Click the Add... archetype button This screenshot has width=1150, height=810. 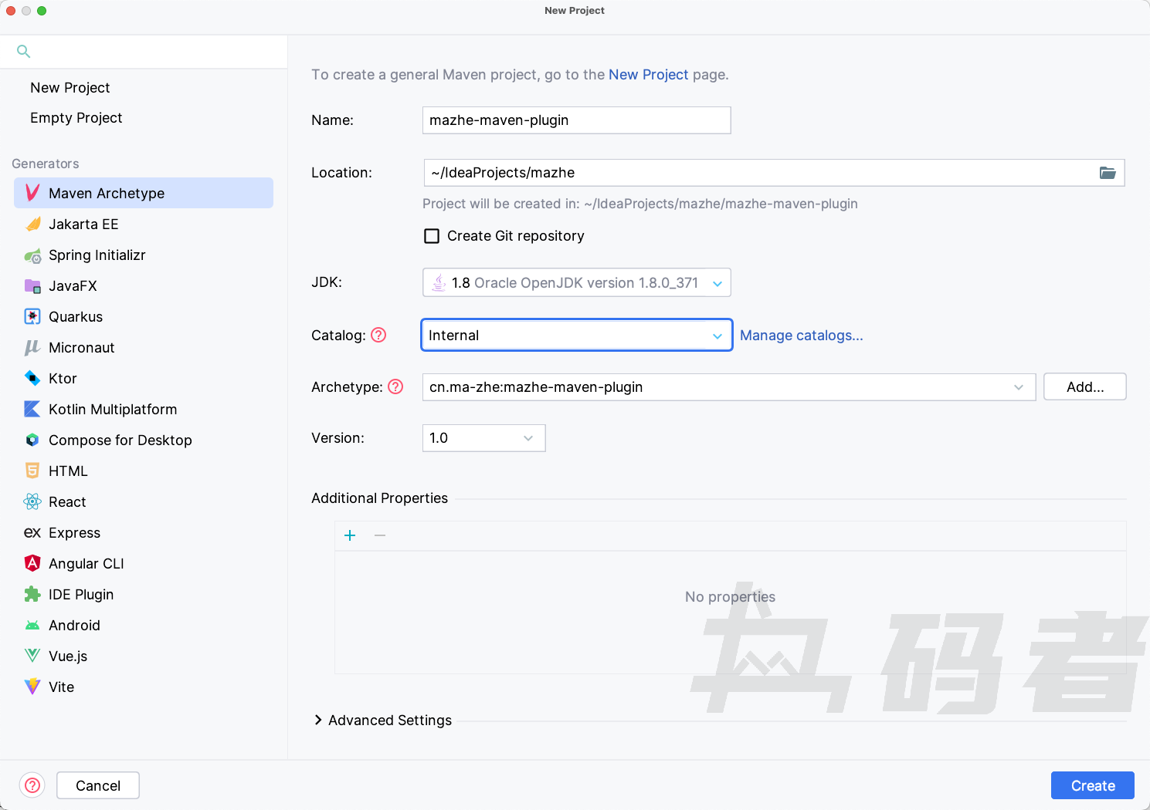click(1084, 387)
